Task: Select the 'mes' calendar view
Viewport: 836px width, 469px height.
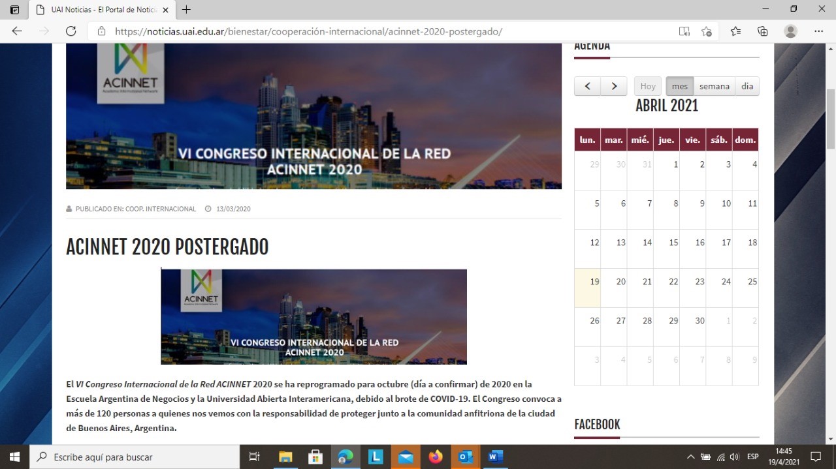Action: 679,86
